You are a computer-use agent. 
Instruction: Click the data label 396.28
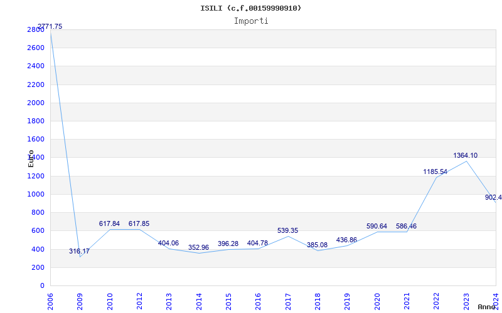pos(228,244)
